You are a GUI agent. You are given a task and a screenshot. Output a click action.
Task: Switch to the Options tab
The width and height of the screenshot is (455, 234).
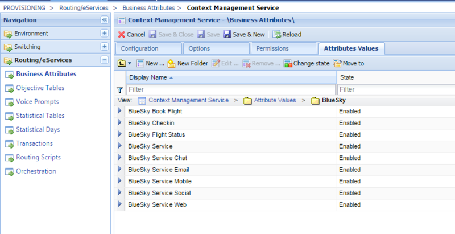pos(216,48)
